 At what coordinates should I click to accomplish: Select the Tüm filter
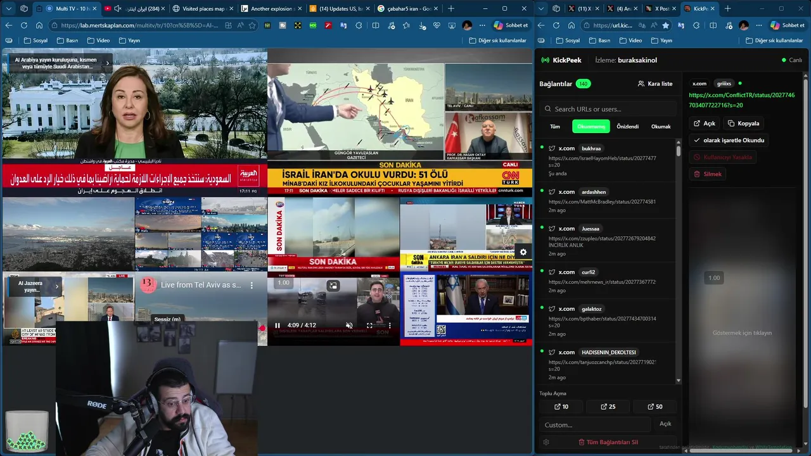tap(555, 127)
